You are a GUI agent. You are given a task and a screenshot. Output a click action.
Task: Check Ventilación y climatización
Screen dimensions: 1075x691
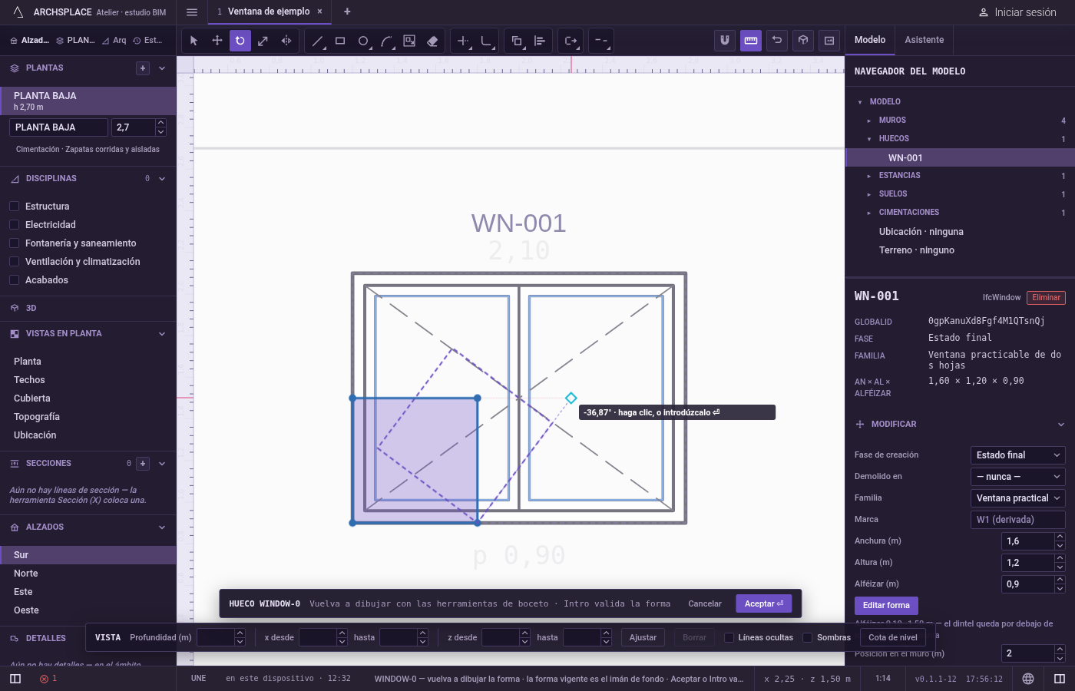pos(14,261)
